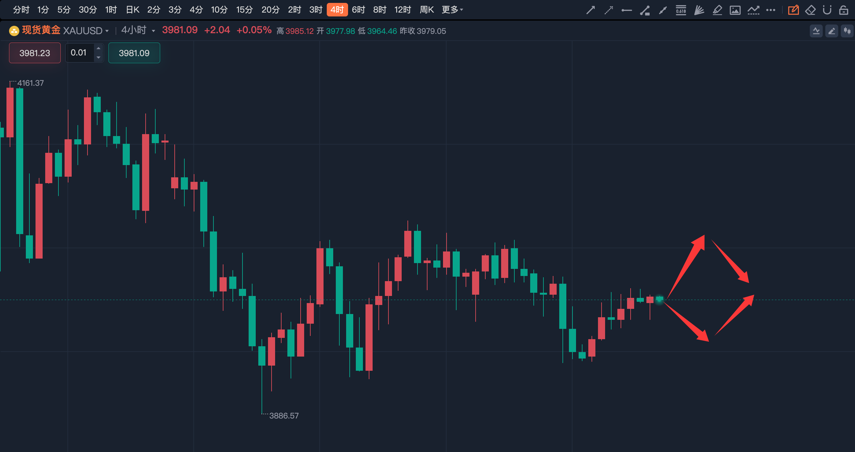Click the image insert icon
The width and height of the screenshot is (855, 452).
click(735, 10)
